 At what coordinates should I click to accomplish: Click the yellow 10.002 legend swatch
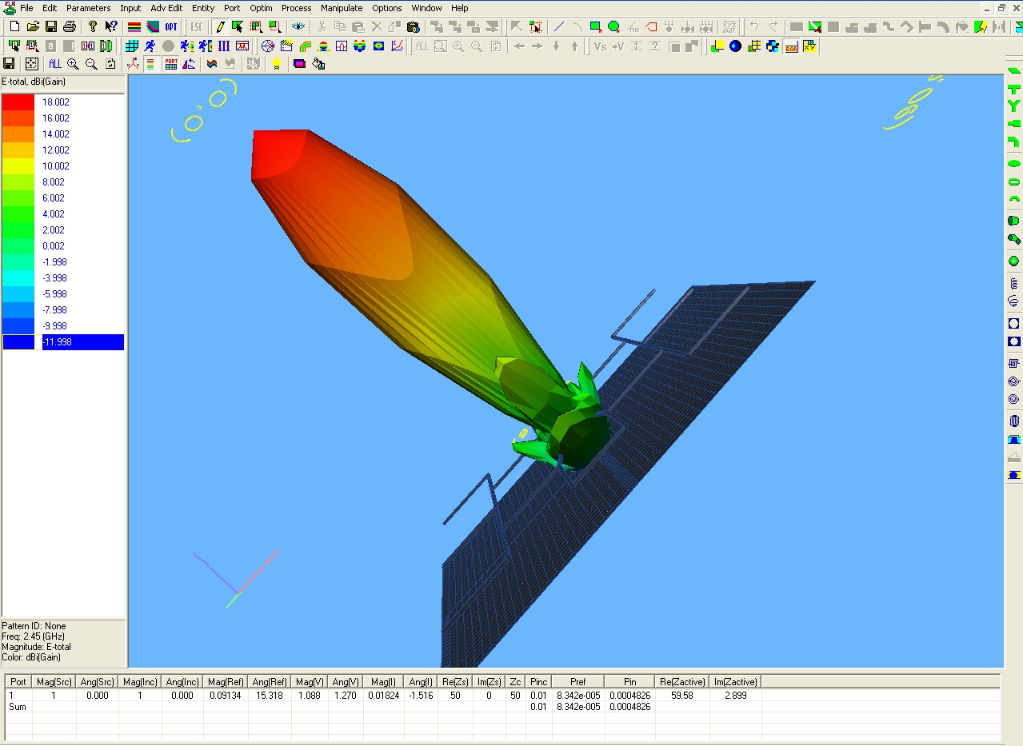19,166
